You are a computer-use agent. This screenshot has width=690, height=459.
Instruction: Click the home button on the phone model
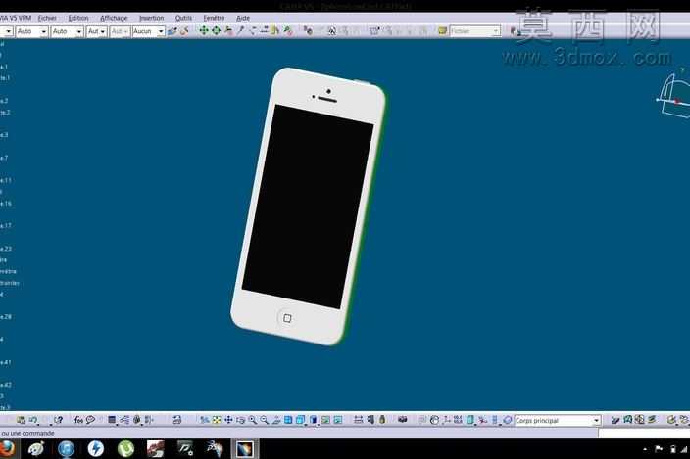(287, 318)
